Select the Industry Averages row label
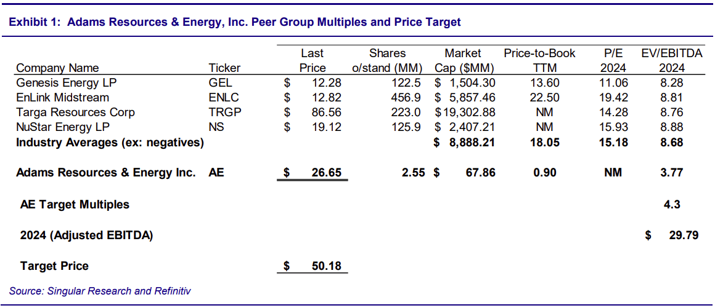 pyautogui.click(x=110, y=143)
